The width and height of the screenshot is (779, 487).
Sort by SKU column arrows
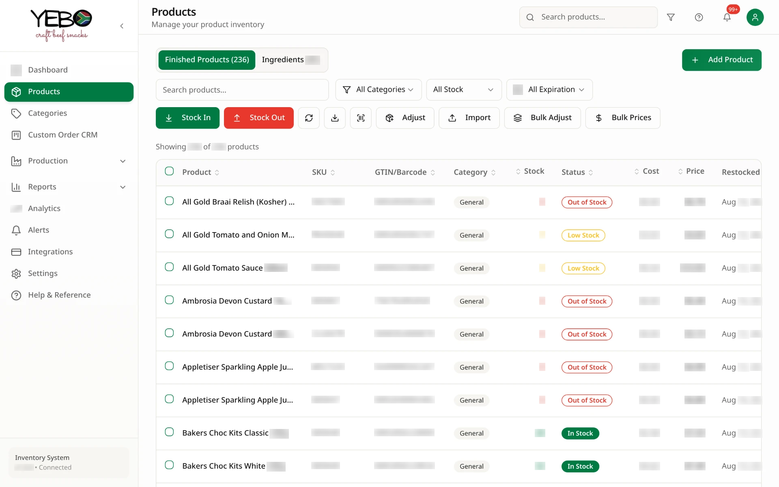coord(333,172)
